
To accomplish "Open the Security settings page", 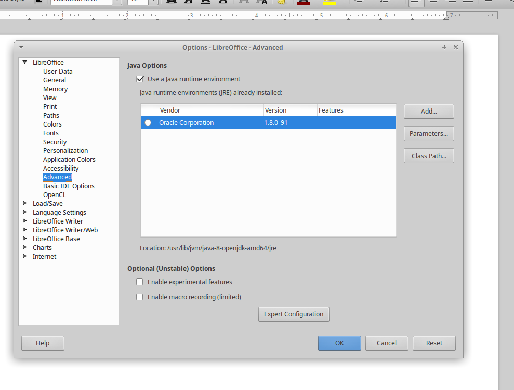I will click(x=55, y=142).
